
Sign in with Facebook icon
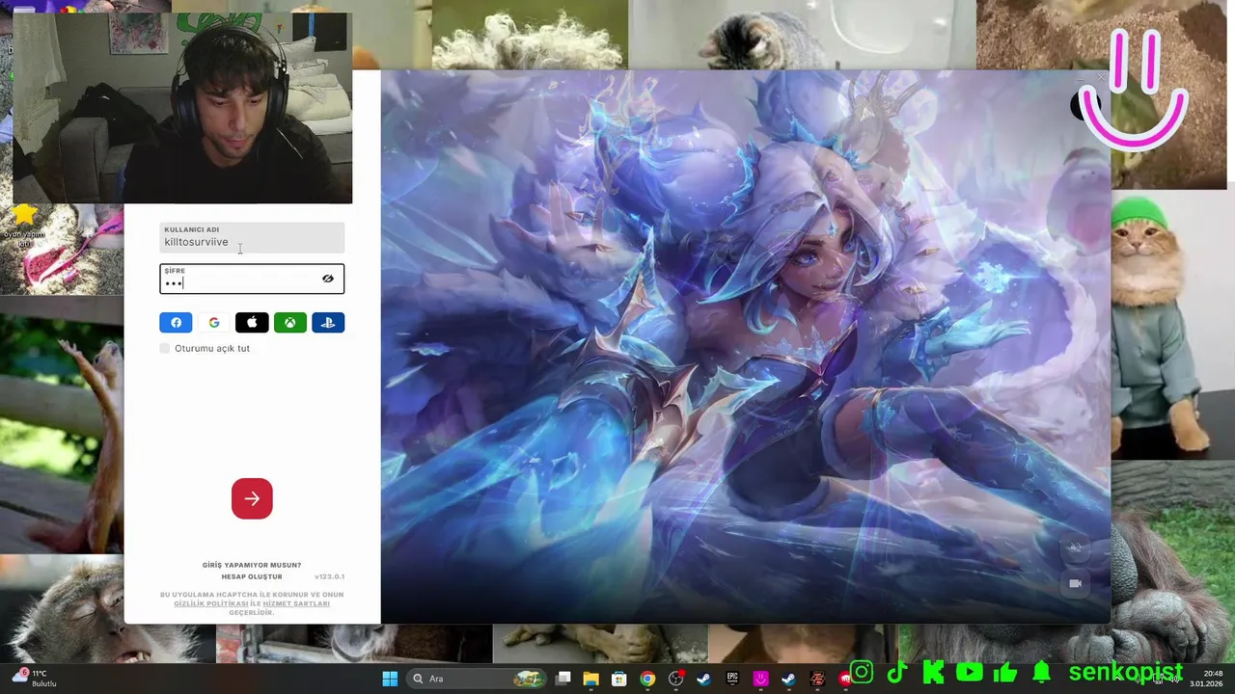(176, 323)
